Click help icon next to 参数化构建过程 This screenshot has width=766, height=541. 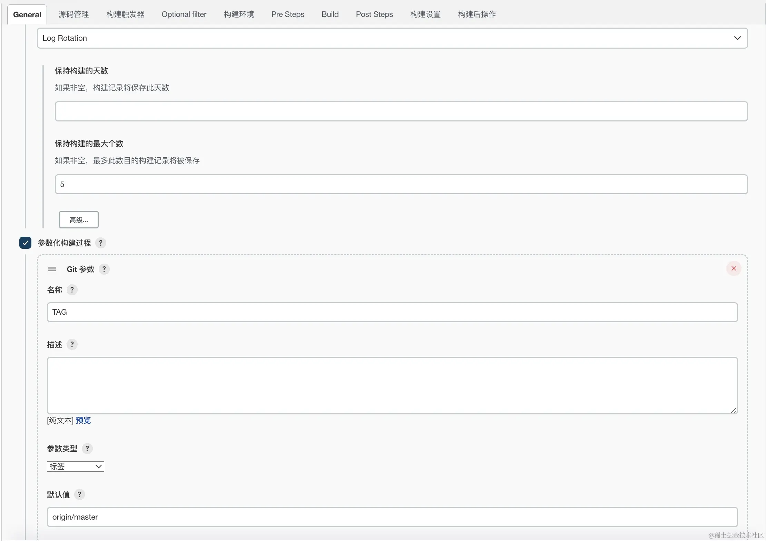tap(100, 243)
